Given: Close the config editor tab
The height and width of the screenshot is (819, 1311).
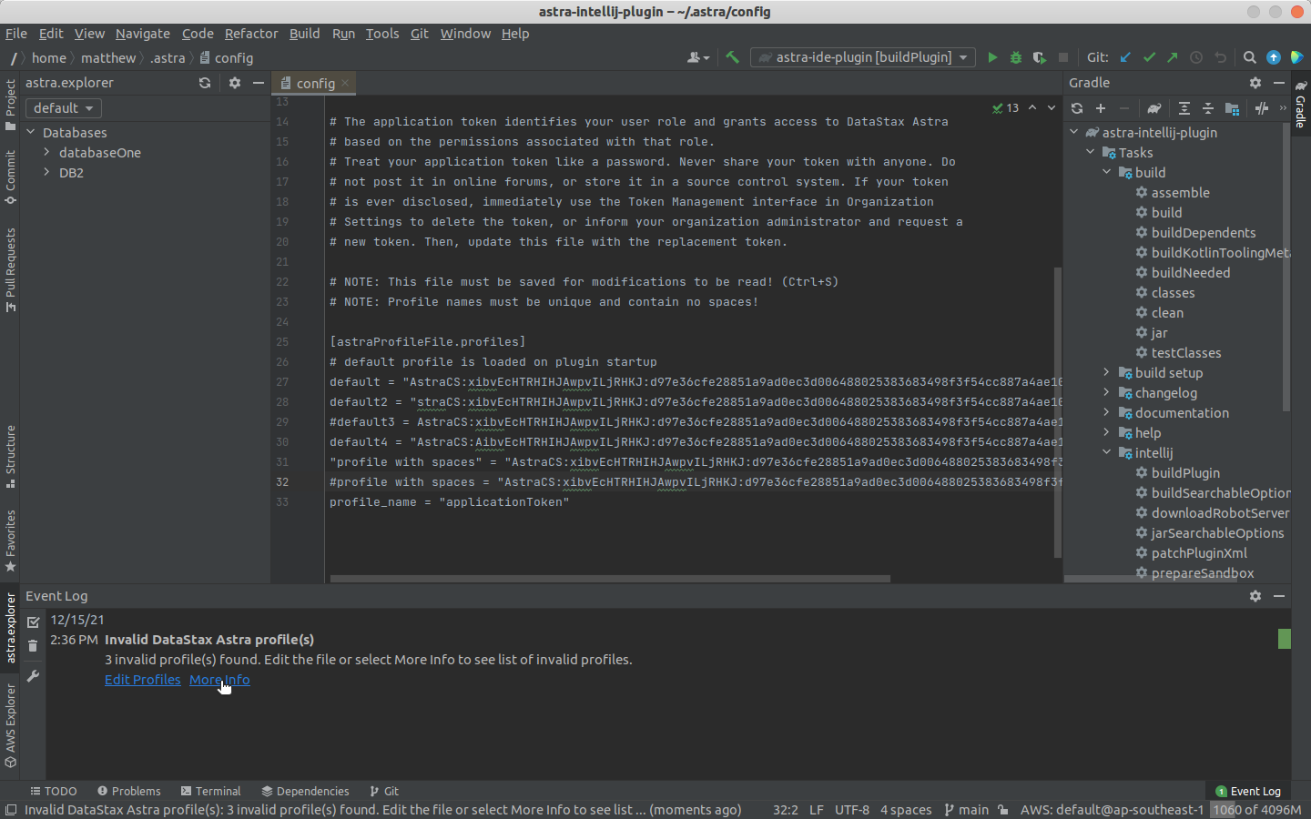Looking at the screenshot, I should (345, 84).
